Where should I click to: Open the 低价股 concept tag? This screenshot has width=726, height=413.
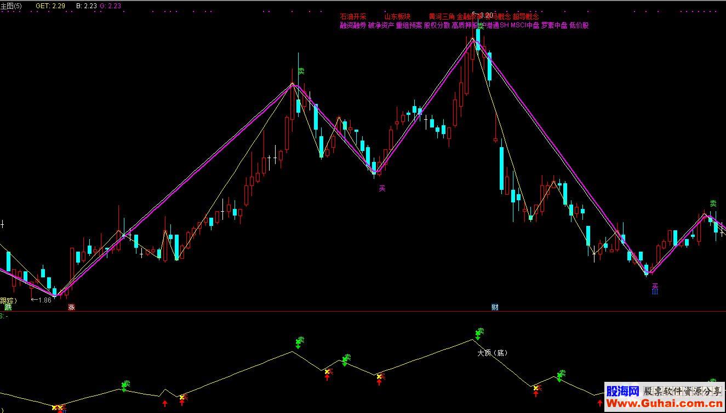(579, 25)
